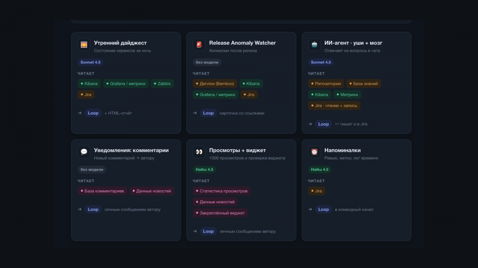
Task: Click the Loop badge in Утренний дайджест card
Action: point(93,113)
